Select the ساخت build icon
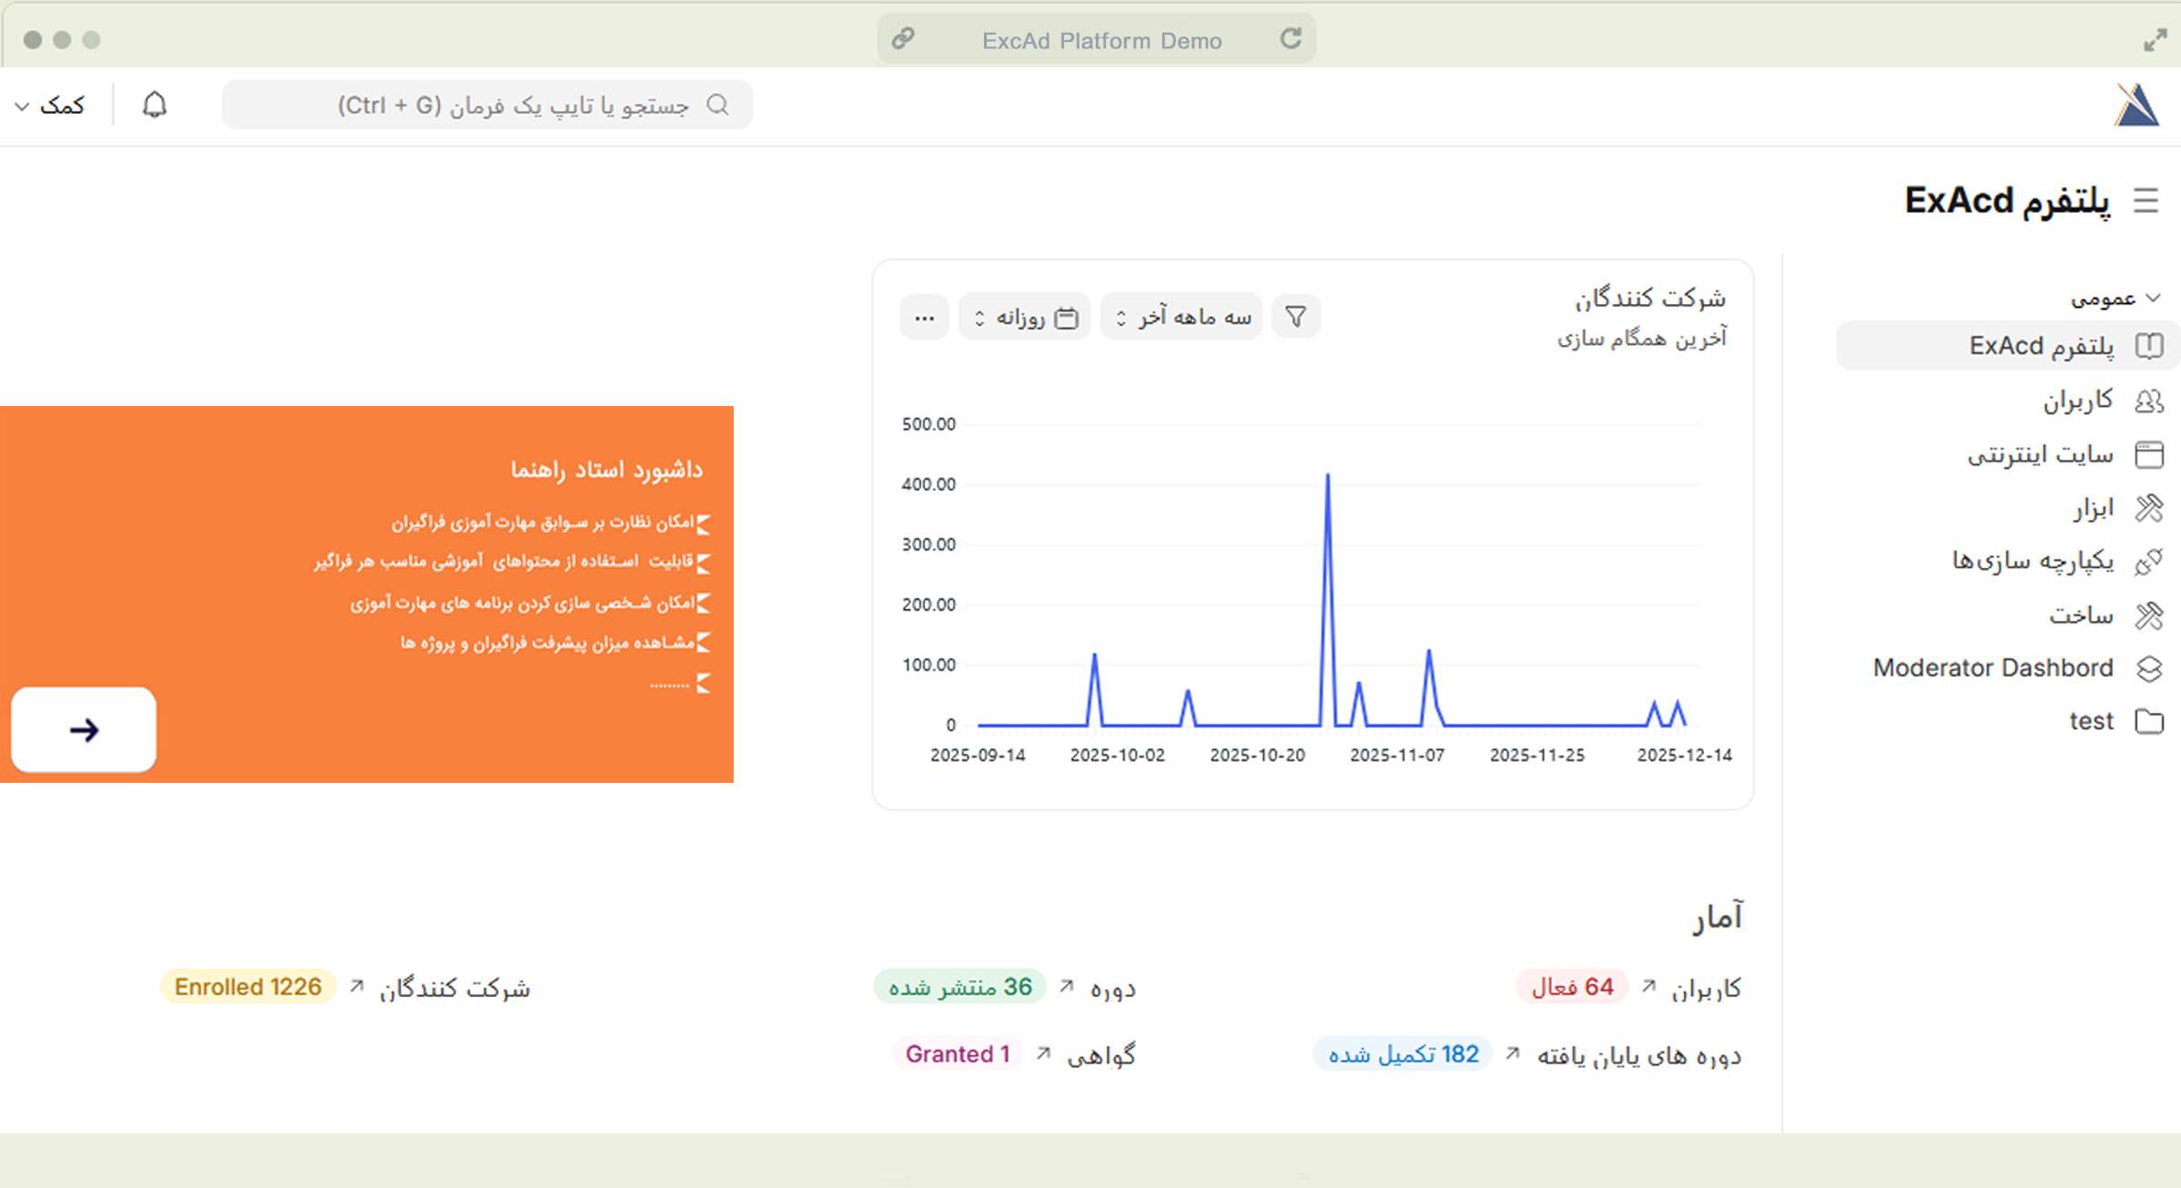2181x1188 pixels. pos(2149,614)
